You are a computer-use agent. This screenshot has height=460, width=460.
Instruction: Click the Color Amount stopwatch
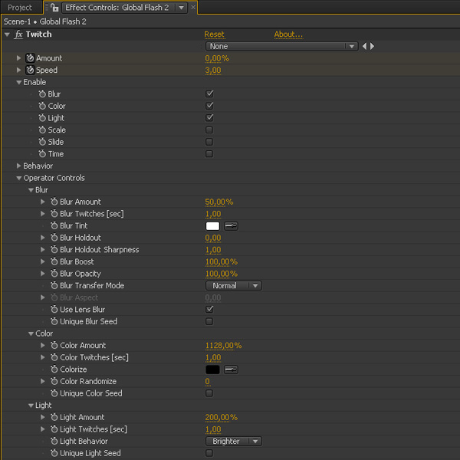pos(54,346)
